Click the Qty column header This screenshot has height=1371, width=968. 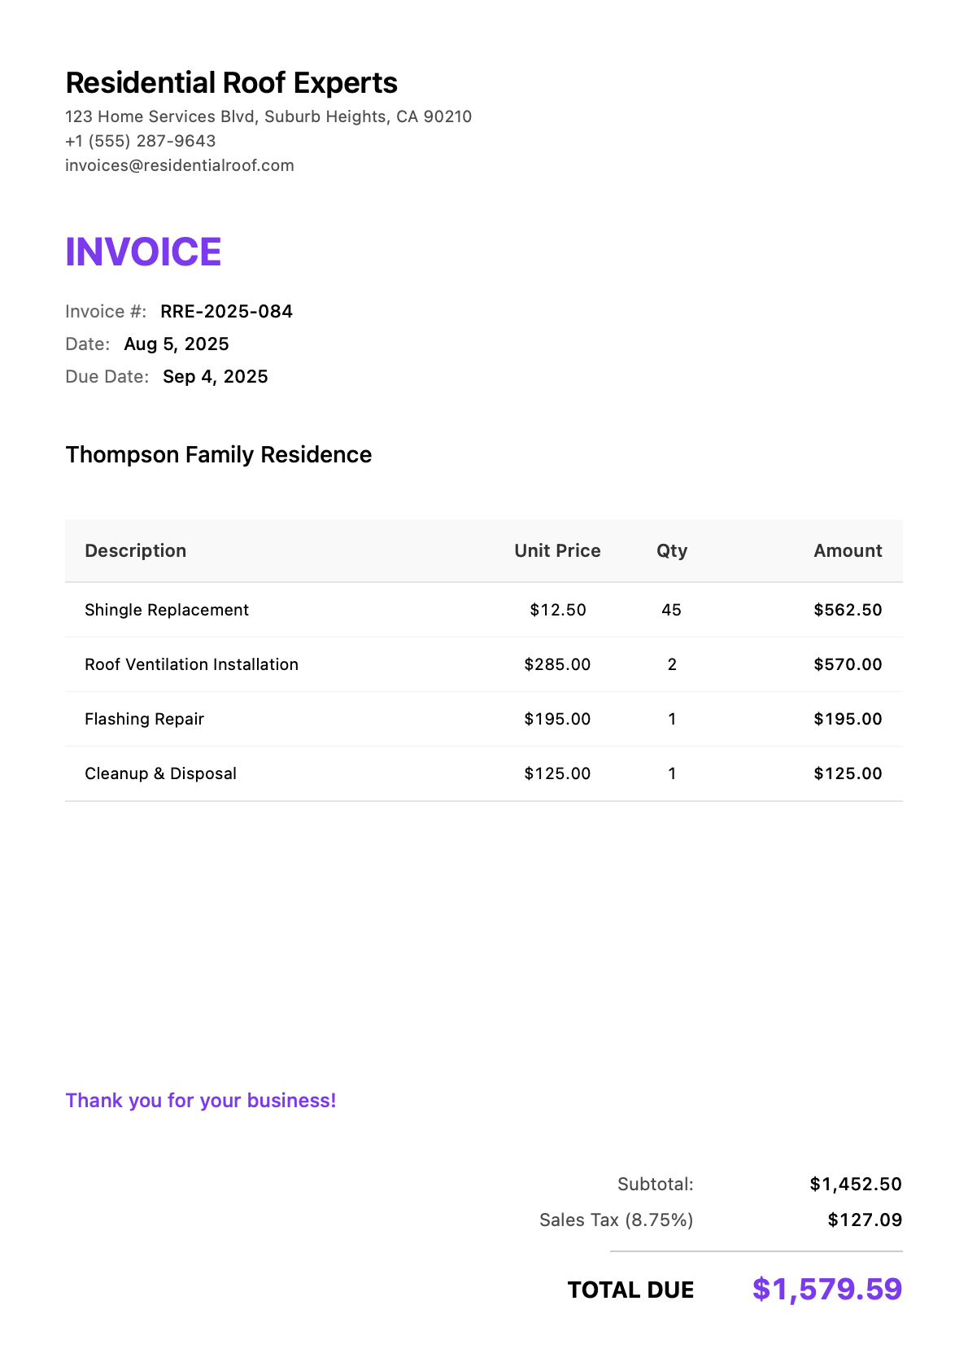pyautogui.click(x=672, y=551)
